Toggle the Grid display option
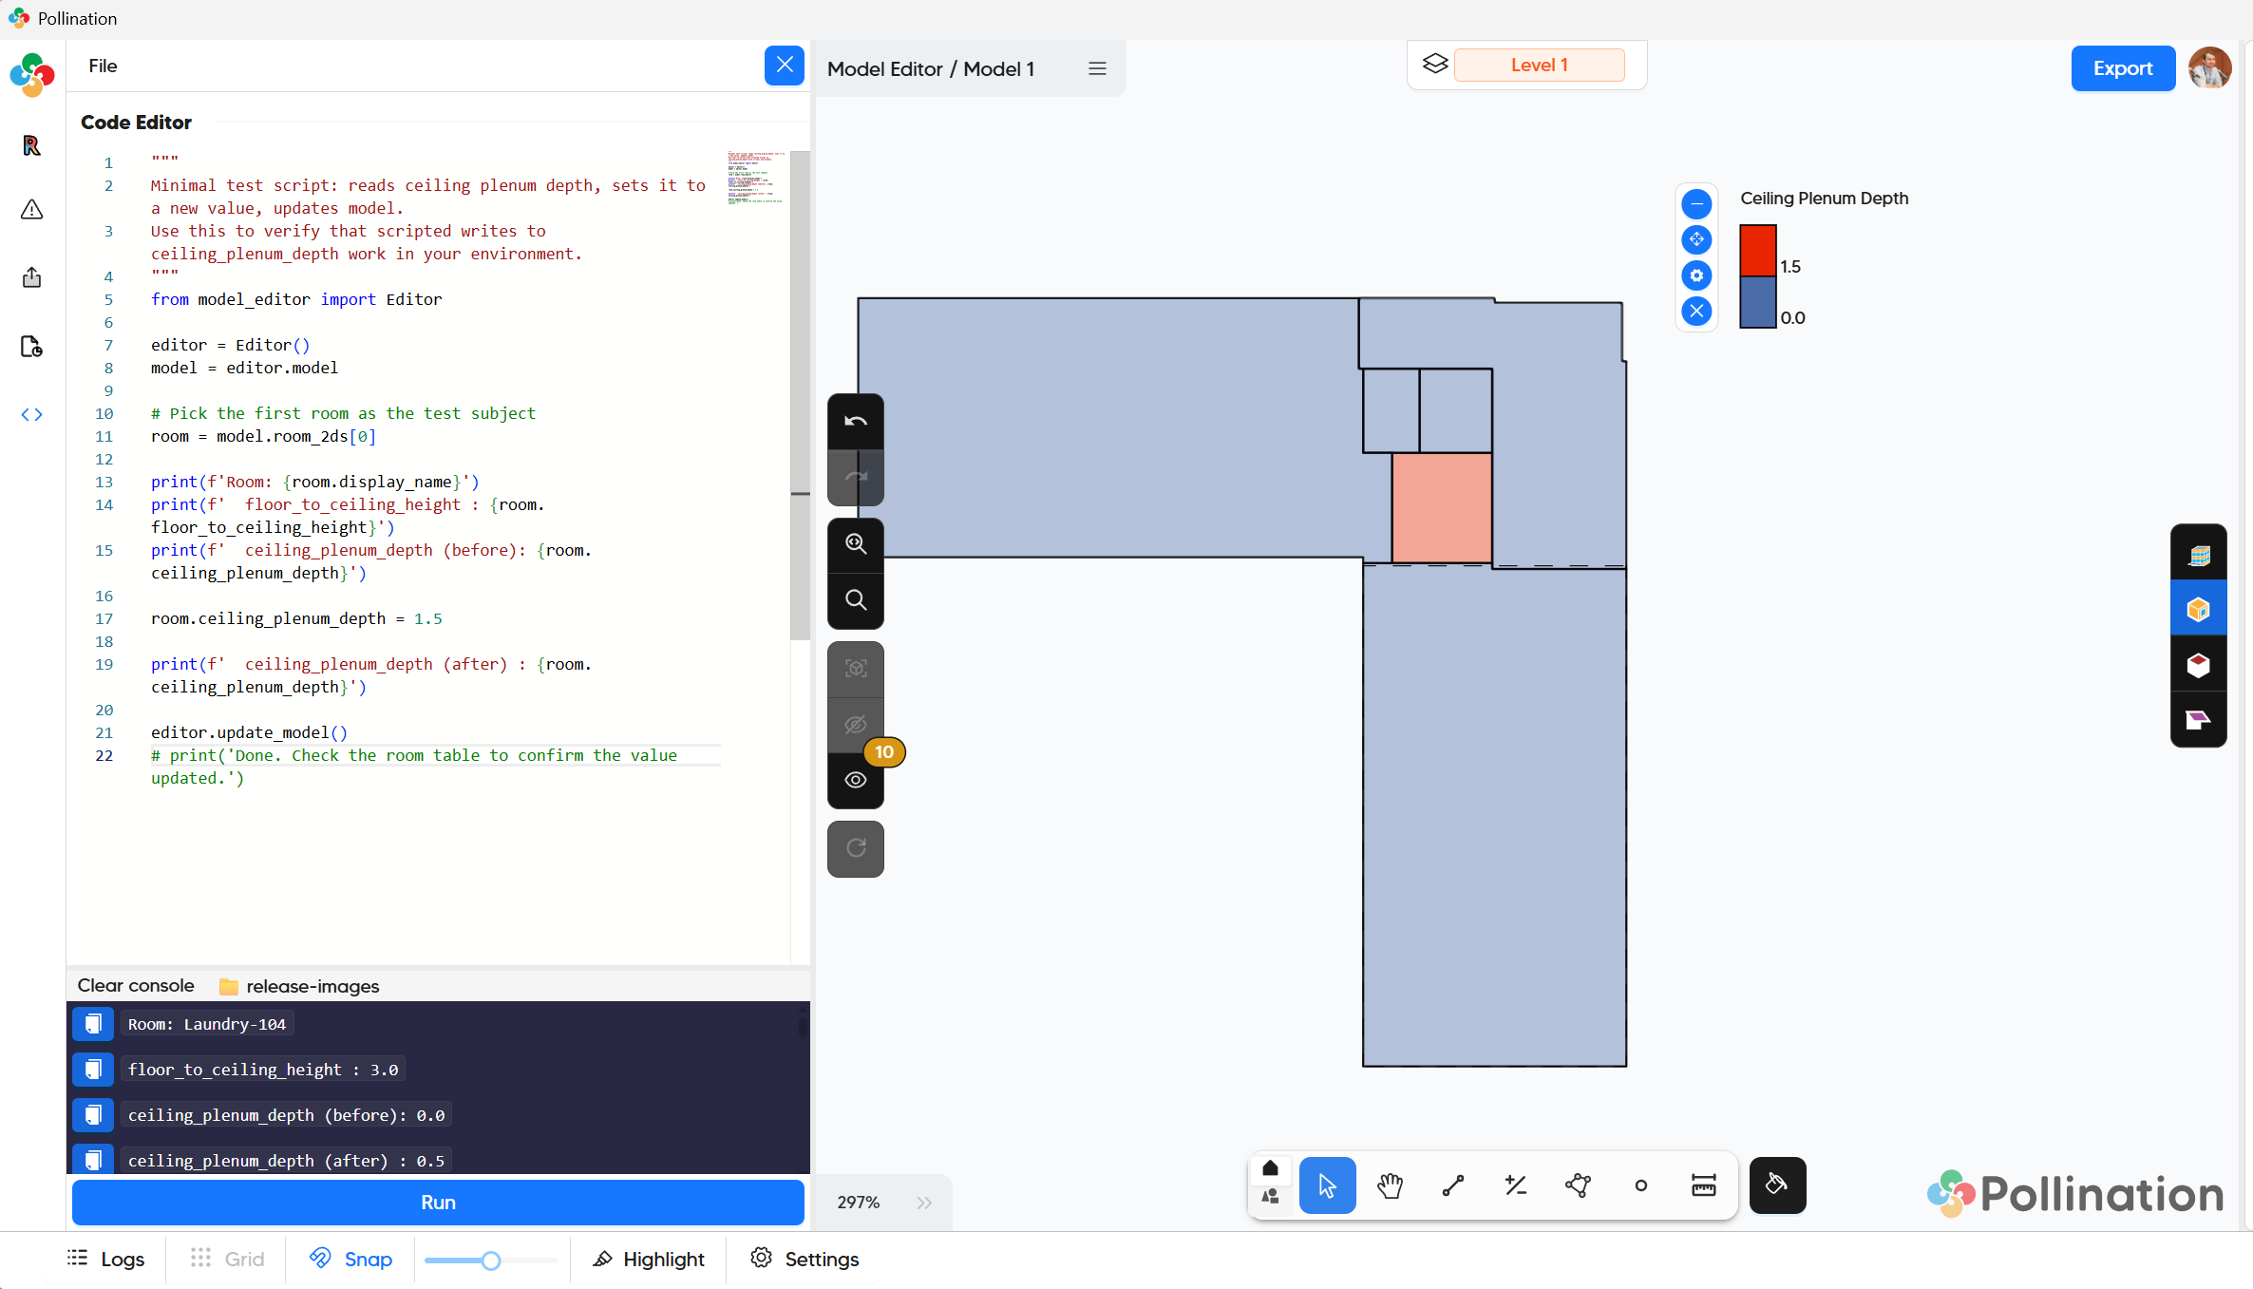 227,1259
